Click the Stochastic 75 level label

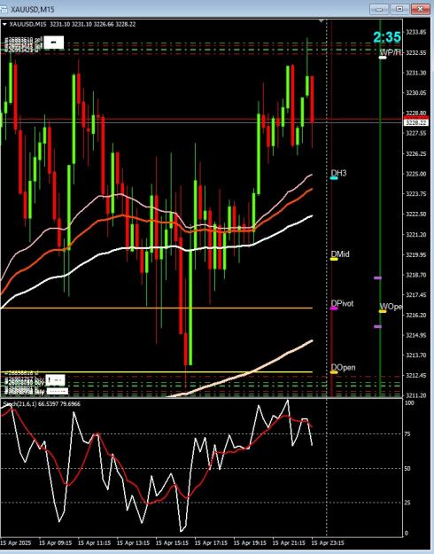coord(407,434)
